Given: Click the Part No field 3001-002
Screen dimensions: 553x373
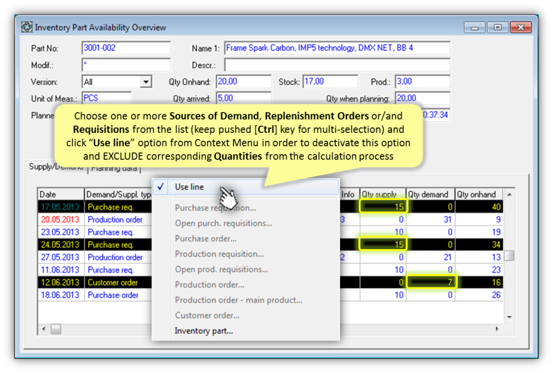Looking at the screenshot, I should [x=126, y=48].
